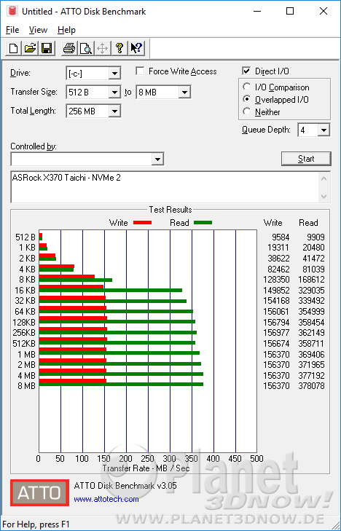This screenshot has width=341, height=531.
Task: Enable the Force Write Access checkbox
Action: click(140, 71)
